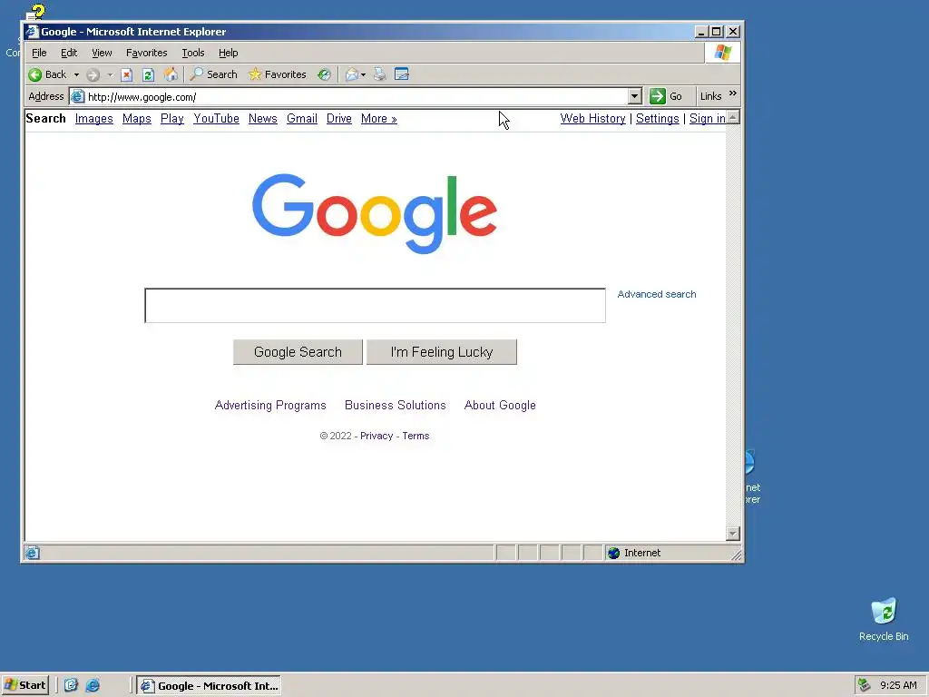
Task: Click the Print icon
Action: click(380, 74)
